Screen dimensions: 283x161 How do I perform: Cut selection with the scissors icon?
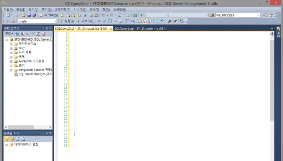pos(85,15)
